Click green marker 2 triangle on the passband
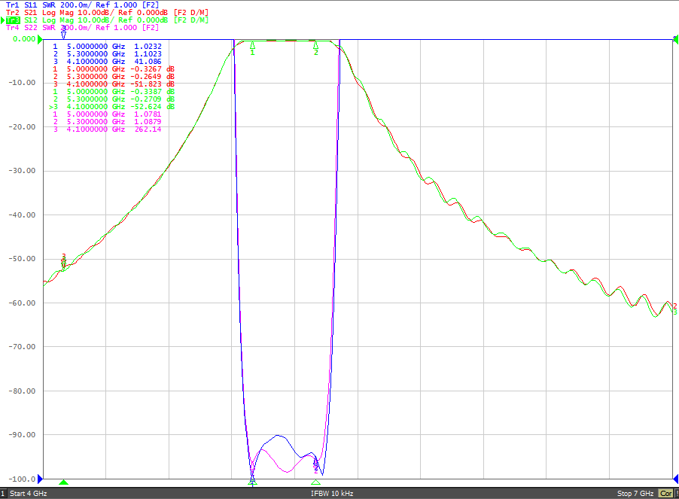 coord(315,45)
